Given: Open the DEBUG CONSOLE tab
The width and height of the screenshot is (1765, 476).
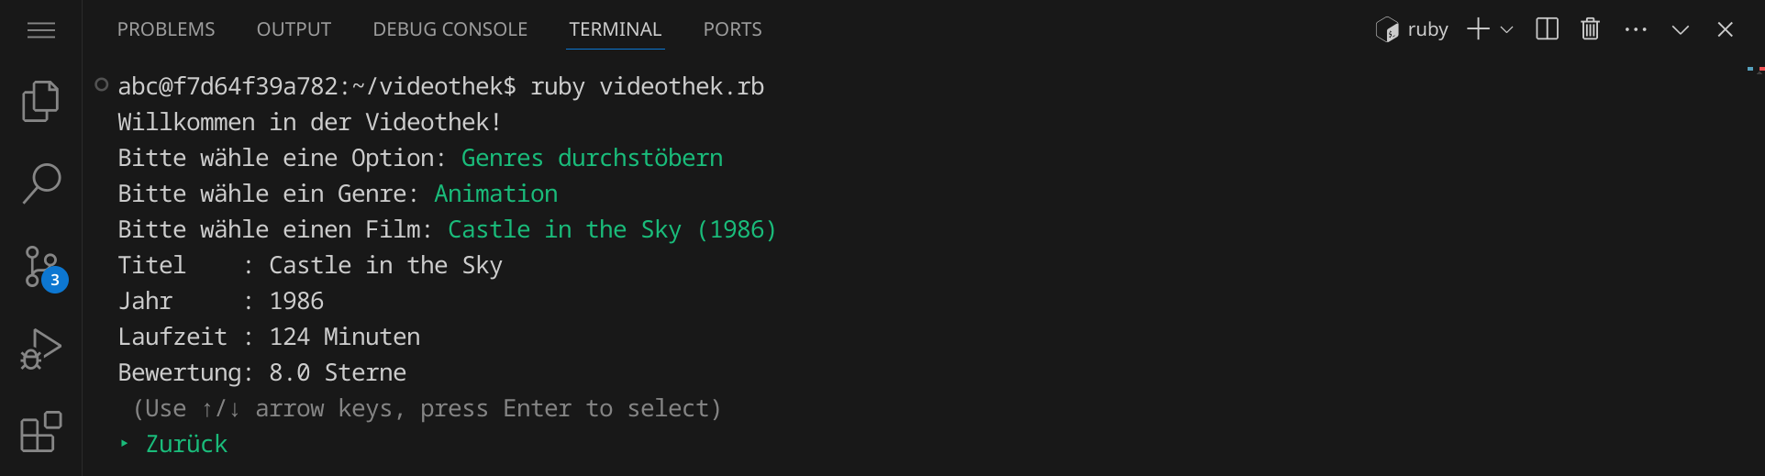Looking at the screenshot, I should pyautogui.click(x=450, y=29).
